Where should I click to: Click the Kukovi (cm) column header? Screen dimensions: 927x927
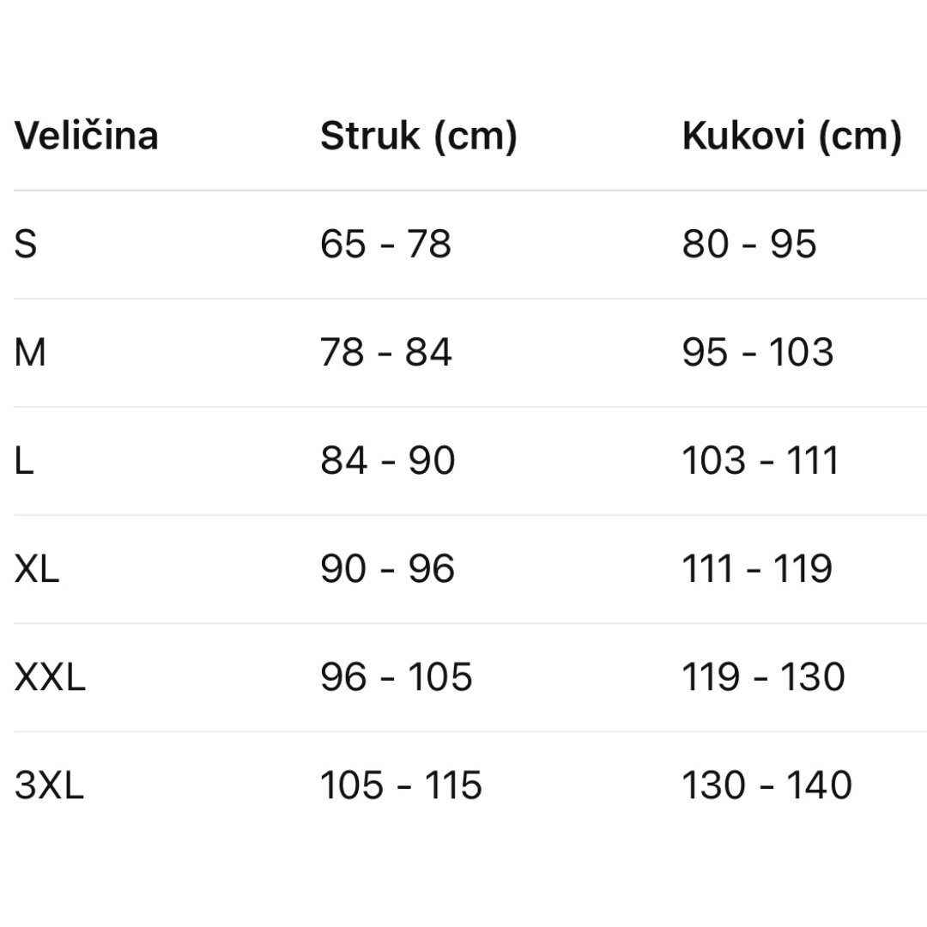(x=791, y=136)
